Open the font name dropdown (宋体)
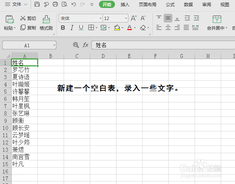Screen dimensions: 235x184 pos(100,19)
